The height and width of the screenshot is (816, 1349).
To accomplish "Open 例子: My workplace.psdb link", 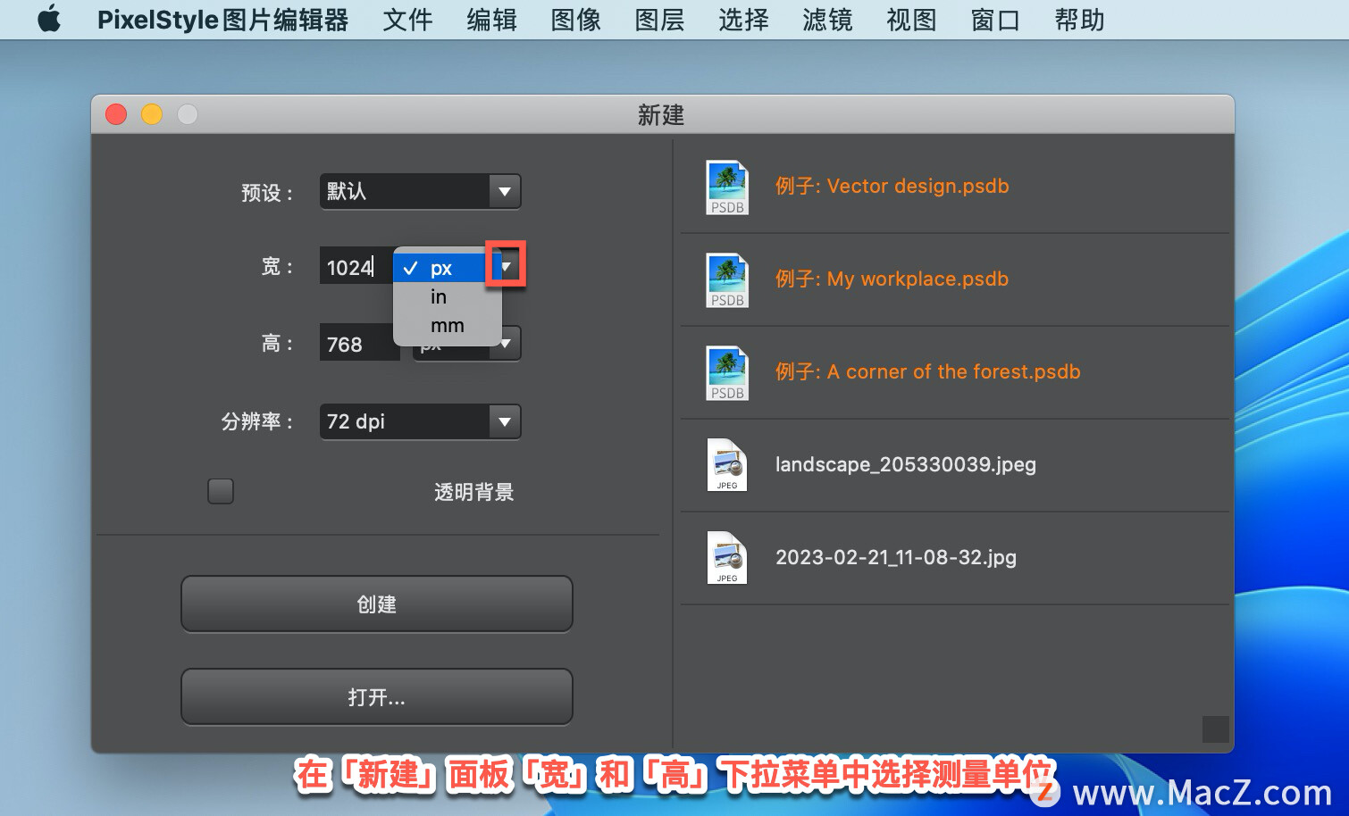I will click(892, 279).
